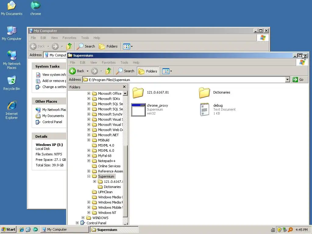The height and width of the screenshot is (234, 312).
Task: Select MyPal 68 in the folder tree
Action: click(105, 156)
